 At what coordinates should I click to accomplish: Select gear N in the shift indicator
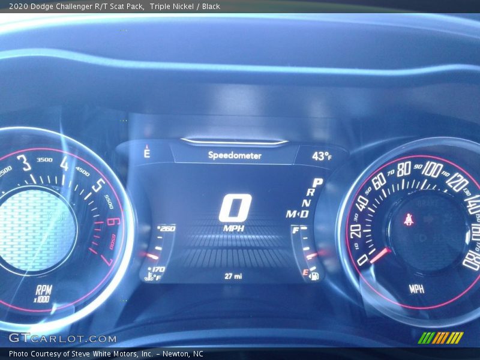306,203
